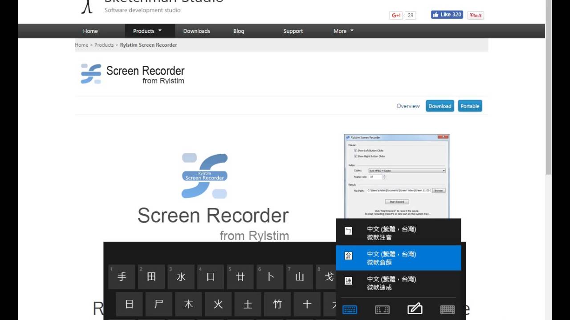Click the 'Rylstim Screen Recorder' breadcrumb text

[x=148, y=45]
